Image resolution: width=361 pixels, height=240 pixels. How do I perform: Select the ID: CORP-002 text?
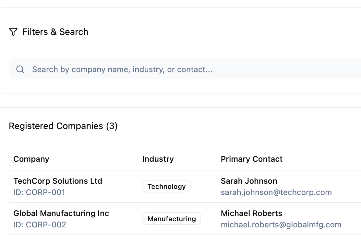(x=40, y=224)
